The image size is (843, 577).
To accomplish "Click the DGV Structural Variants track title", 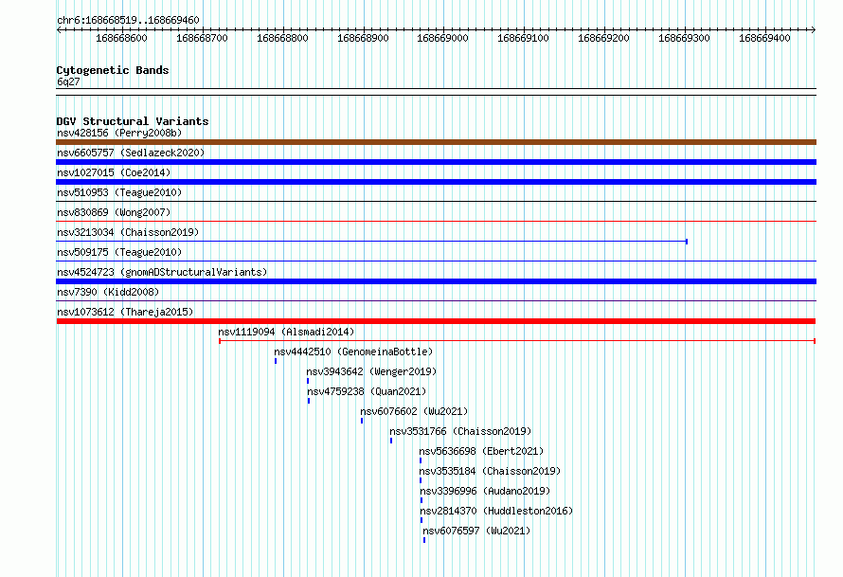I will click(133, 121).
